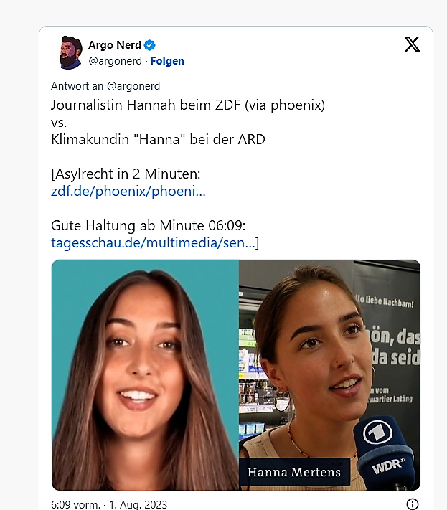Follow the account via the Folgen link
The image size is (447, 510).
pos(167,61)
